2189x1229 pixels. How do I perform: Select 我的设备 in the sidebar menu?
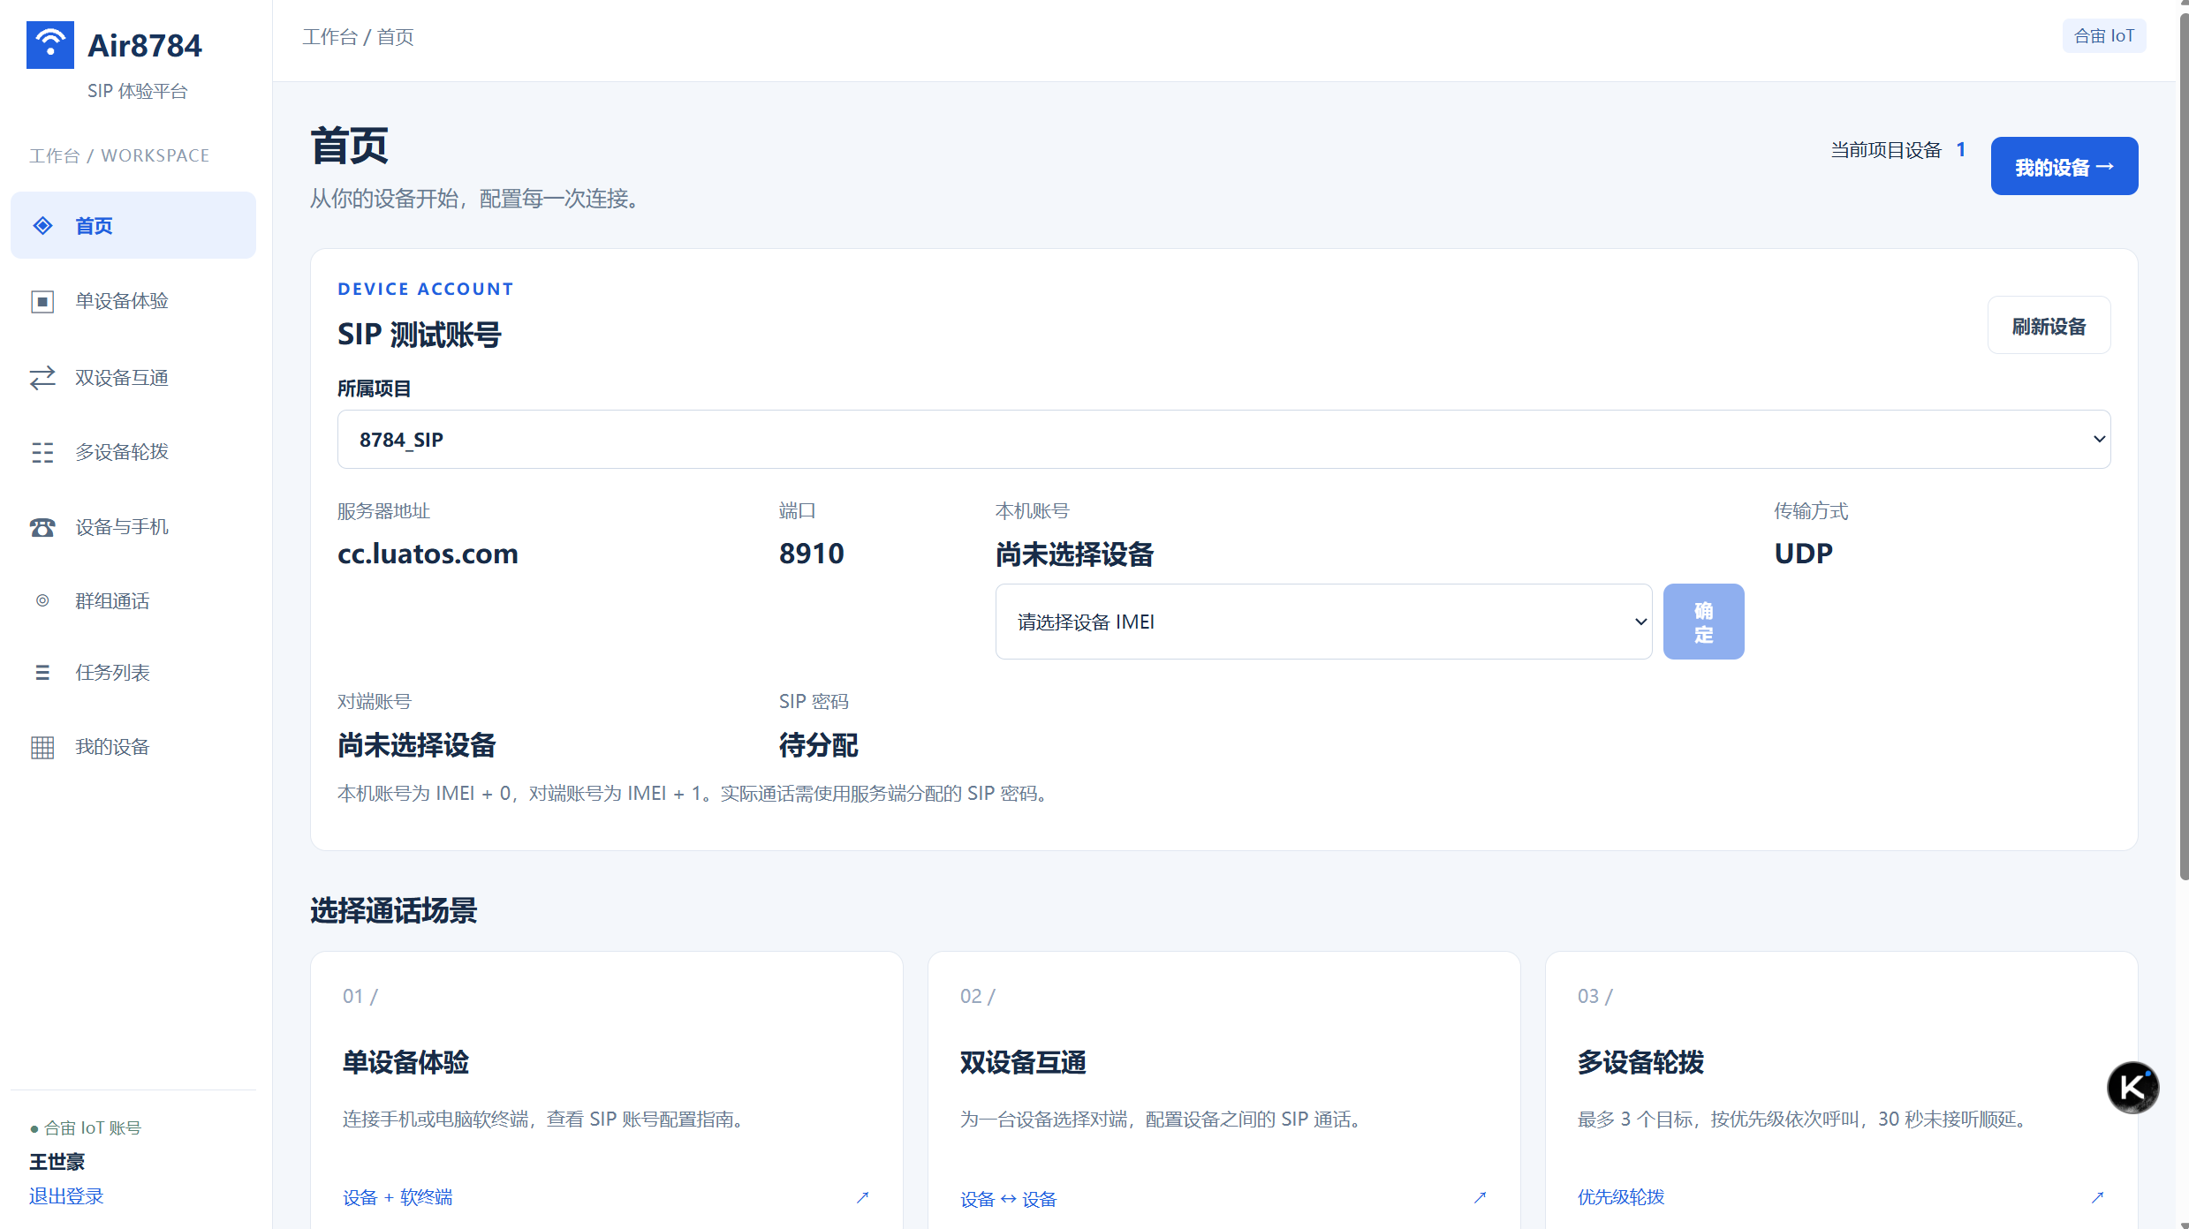pyautogui.click(x=133, y=747)
